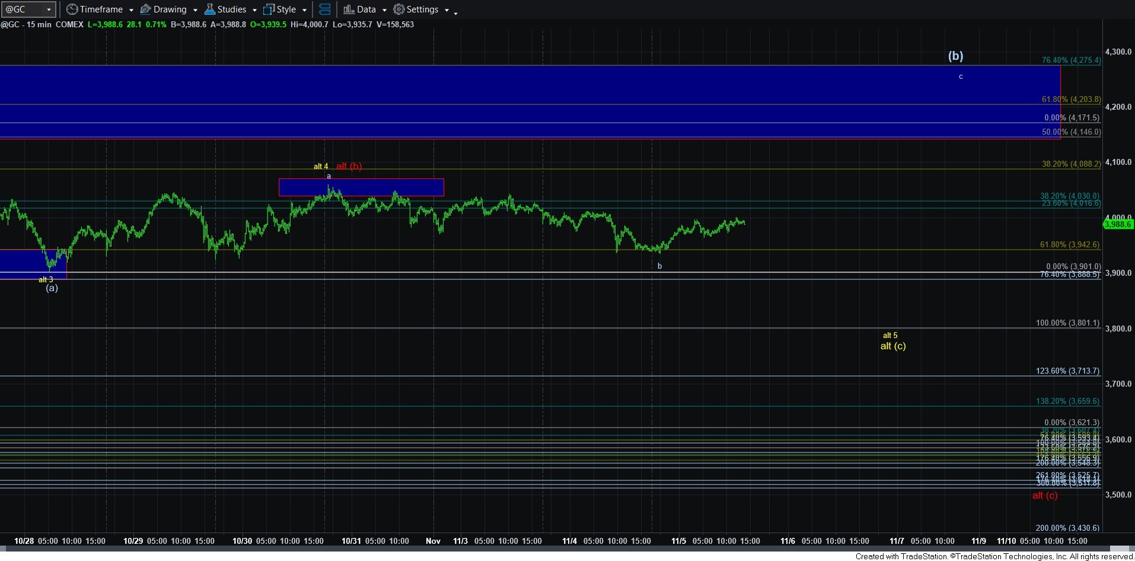Viewport: 1135px width, 561px height.
Task: Click the blue stacked panels toolbar icon
Action: coord(324,9)
